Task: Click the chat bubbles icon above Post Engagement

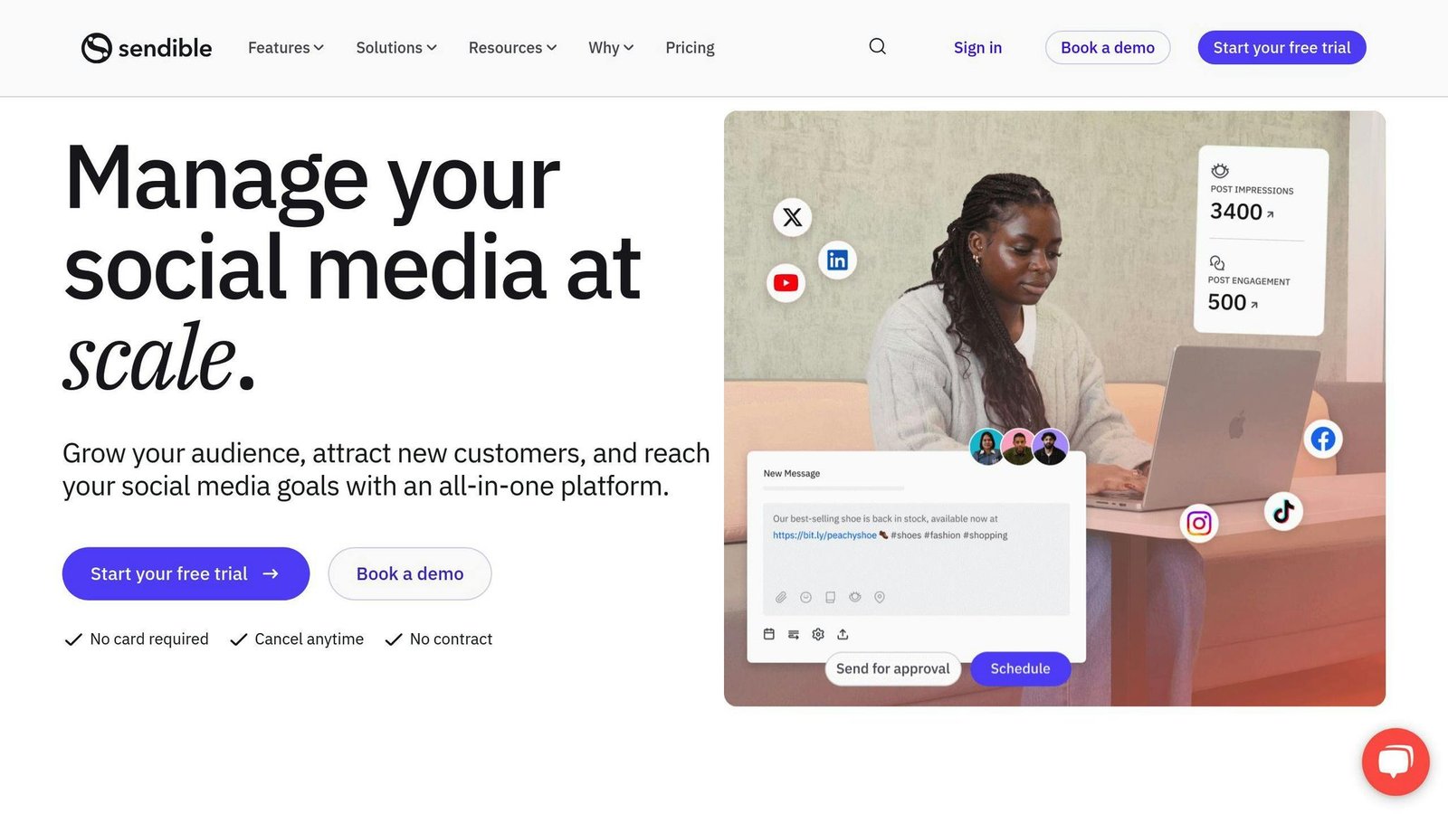Action: coord(1217,262)
